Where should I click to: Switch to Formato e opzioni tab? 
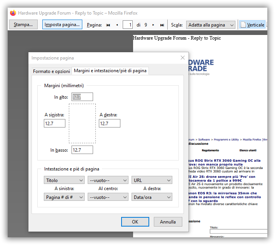click(x=52, y=71)
